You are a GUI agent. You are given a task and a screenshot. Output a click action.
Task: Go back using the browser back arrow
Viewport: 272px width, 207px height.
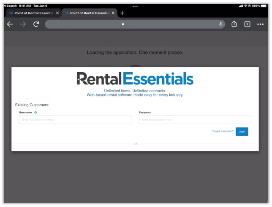click(10, 24)
